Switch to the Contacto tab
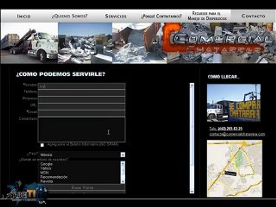 pos(253,16)
